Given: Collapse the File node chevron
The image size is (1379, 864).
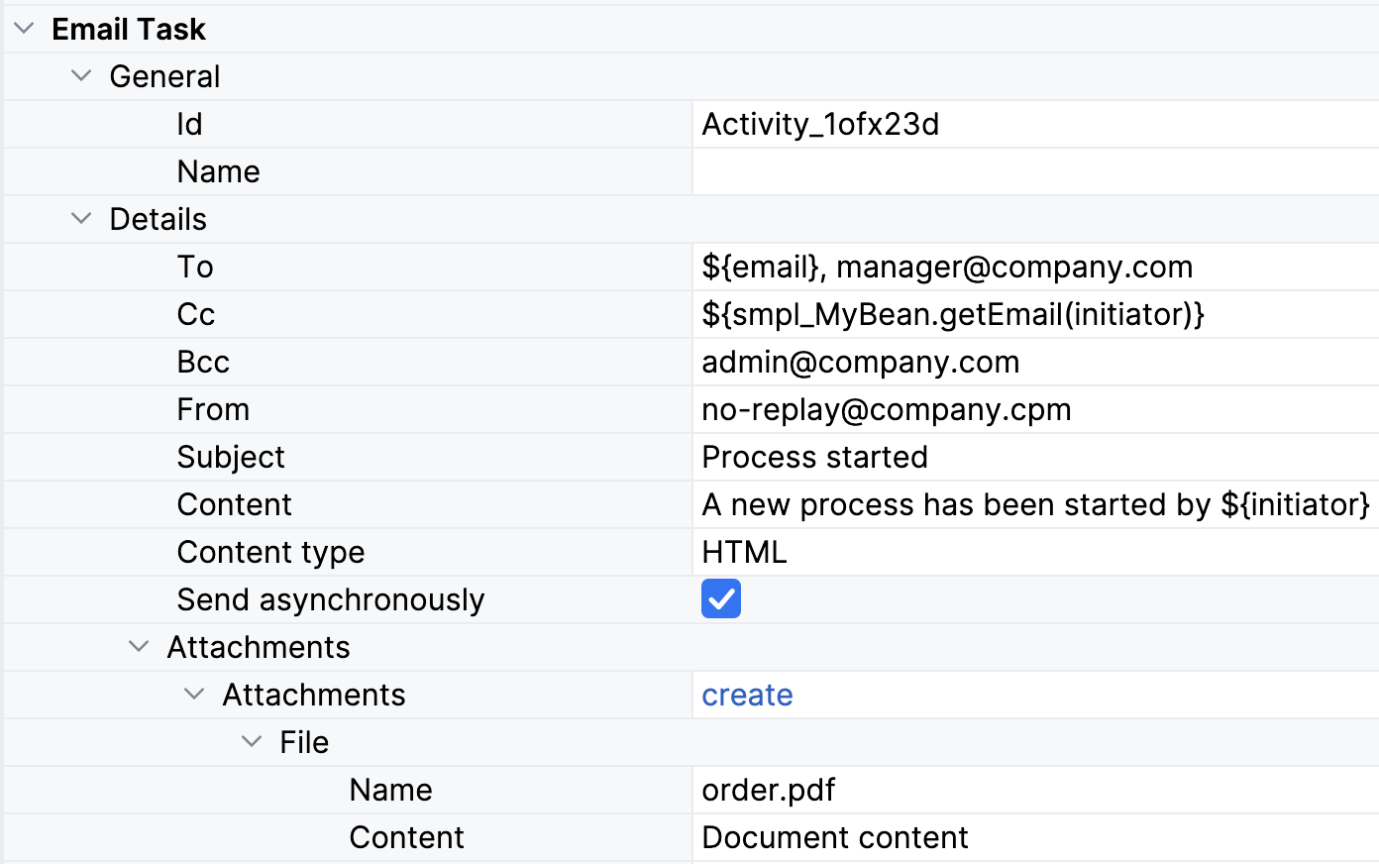Looking at the screenshot, I should pyautogui.click(x=252, y=742).
